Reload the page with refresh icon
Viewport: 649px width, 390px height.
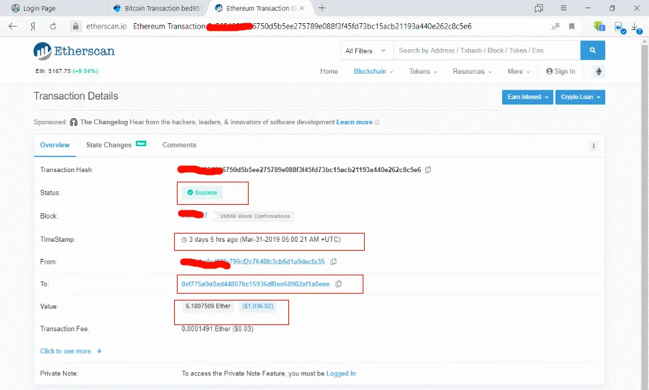(x=53, y=26)
